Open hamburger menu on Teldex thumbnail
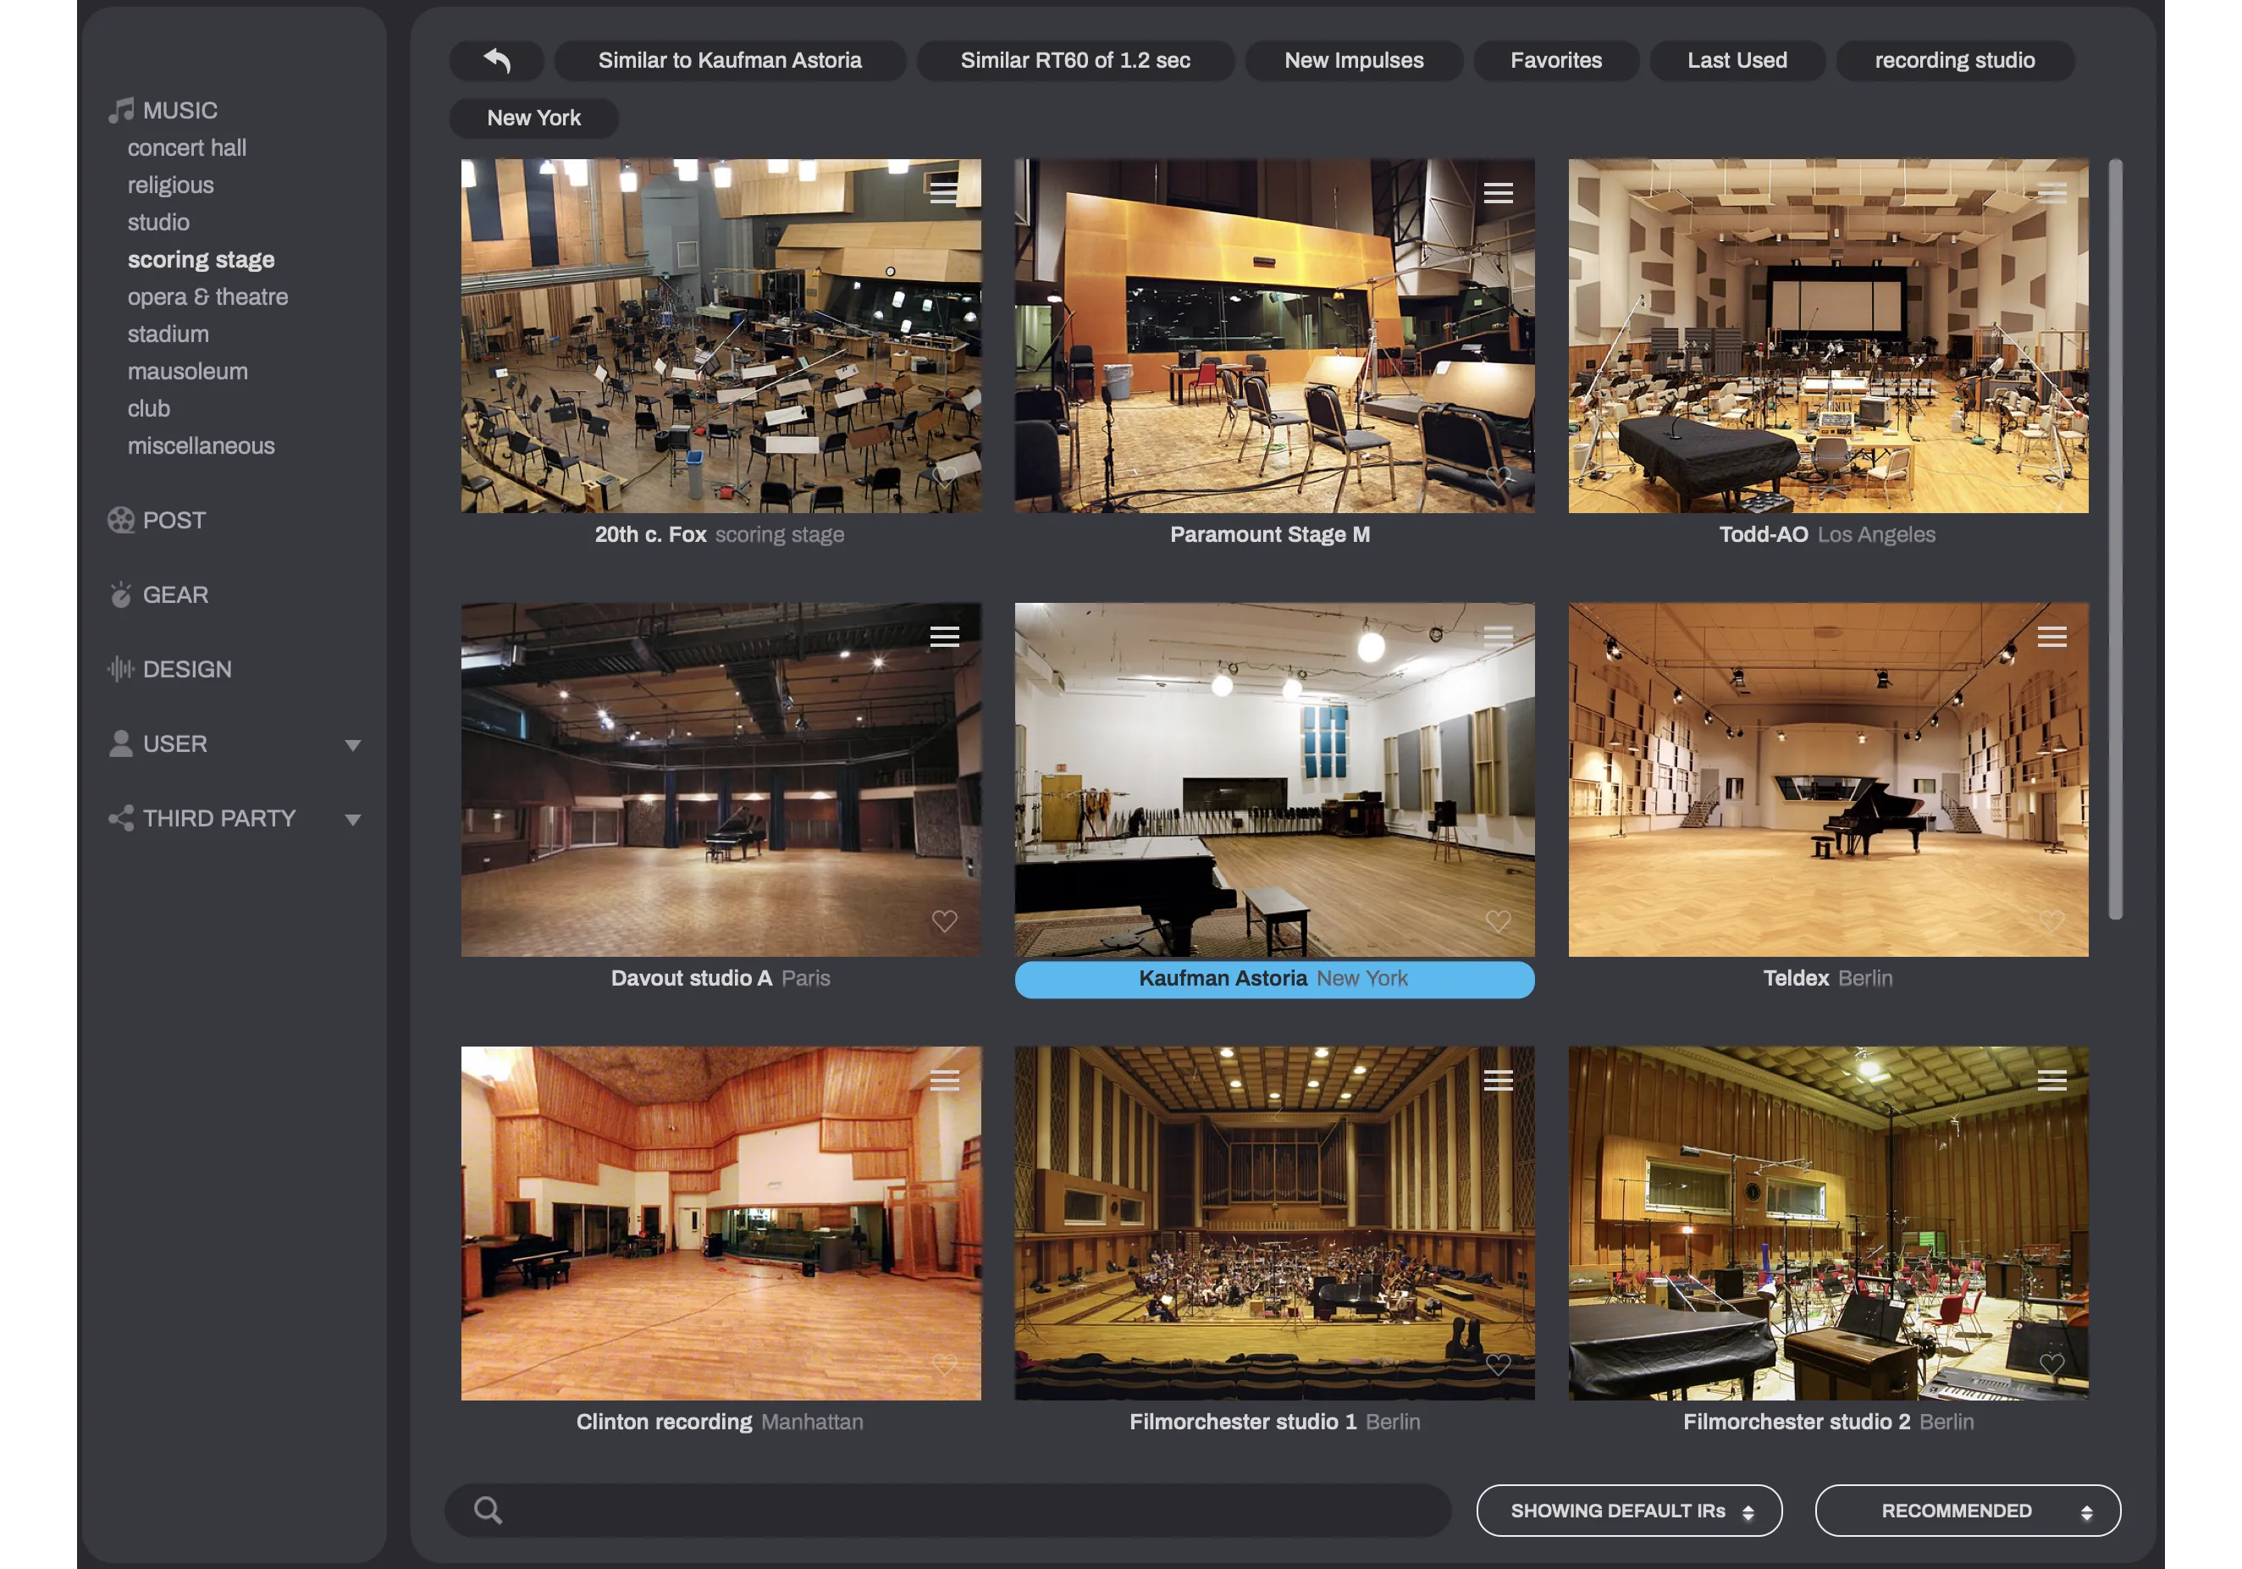 [2051, 637]
